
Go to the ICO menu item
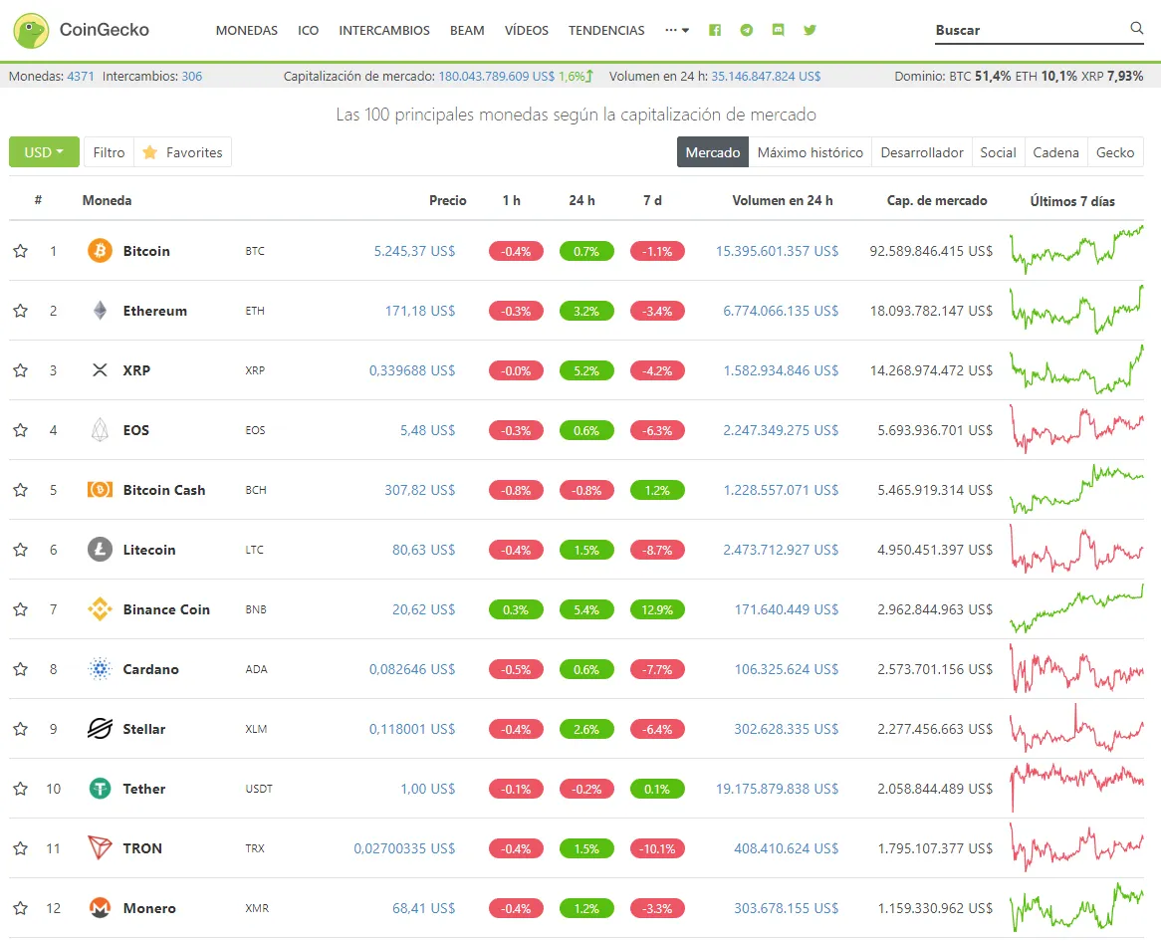(x=308, y=30)
